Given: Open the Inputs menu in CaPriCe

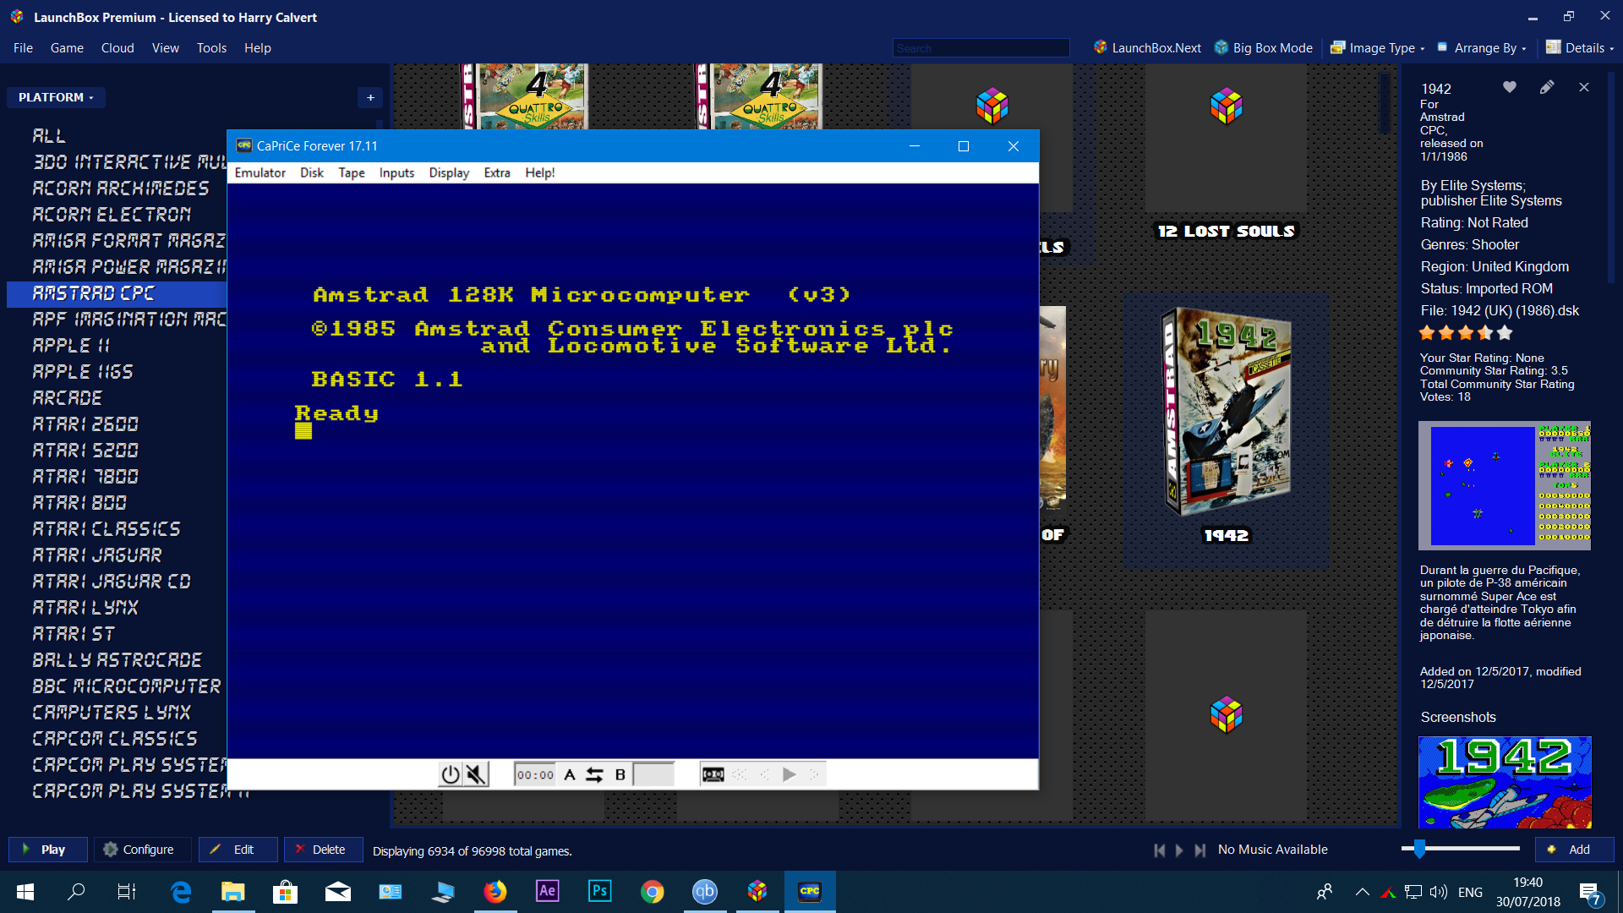Looking at the screenshot, I should pos(396,172).
